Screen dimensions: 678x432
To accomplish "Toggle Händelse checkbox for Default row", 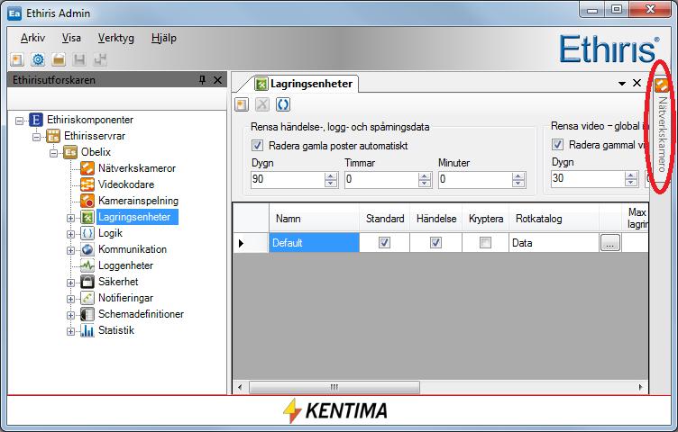I will point(435,242).
